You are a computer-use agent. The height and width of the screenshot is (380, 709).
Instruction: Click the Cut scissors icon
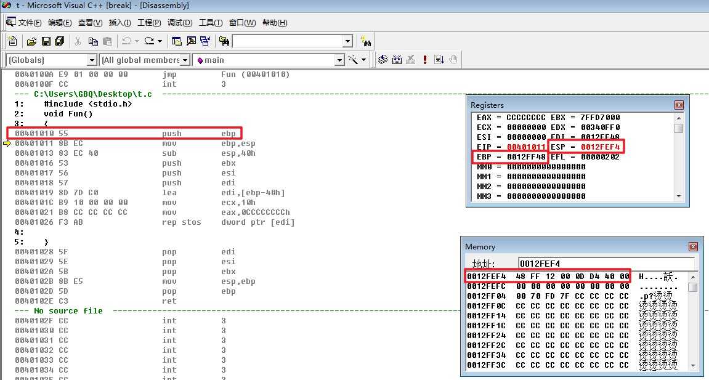point(78,41)
